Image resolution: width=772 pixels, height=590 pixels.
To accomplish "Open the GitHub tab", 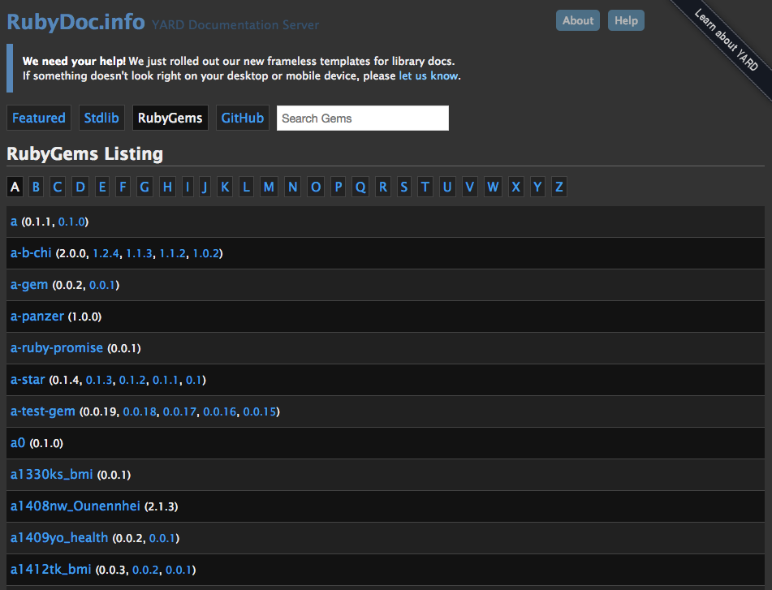I will click(x=243, y=118).
